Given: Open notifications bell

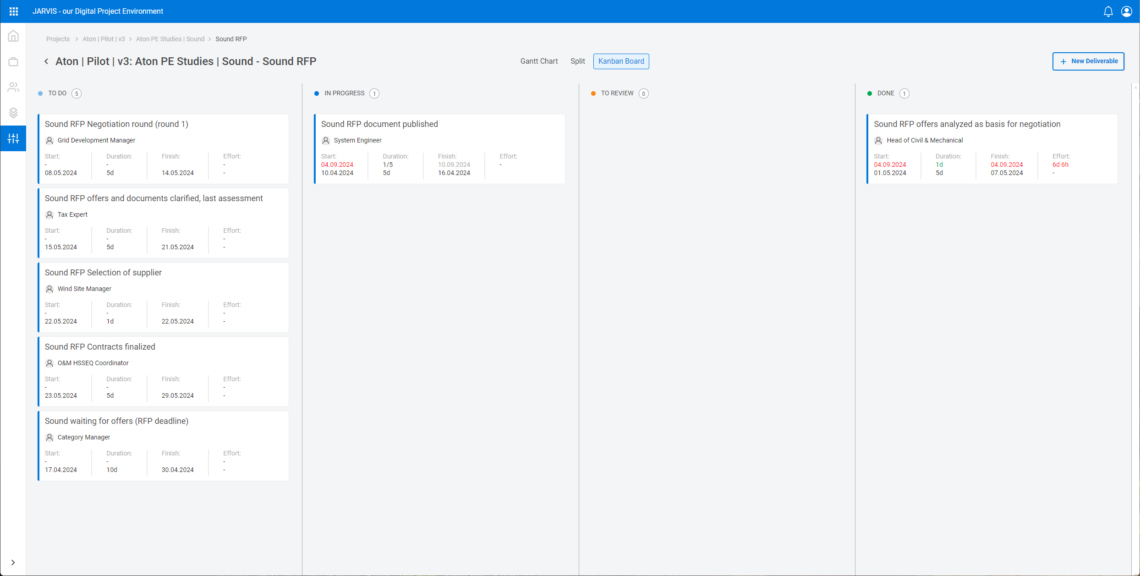Looking at the screenshot, I should click(x=1108, y=11).
